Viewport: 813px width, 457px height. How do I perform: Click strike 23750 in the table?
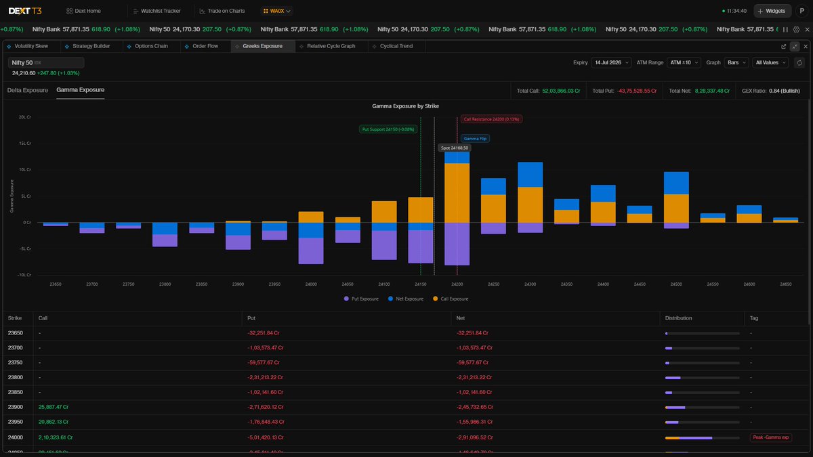(x=15, y=363)
